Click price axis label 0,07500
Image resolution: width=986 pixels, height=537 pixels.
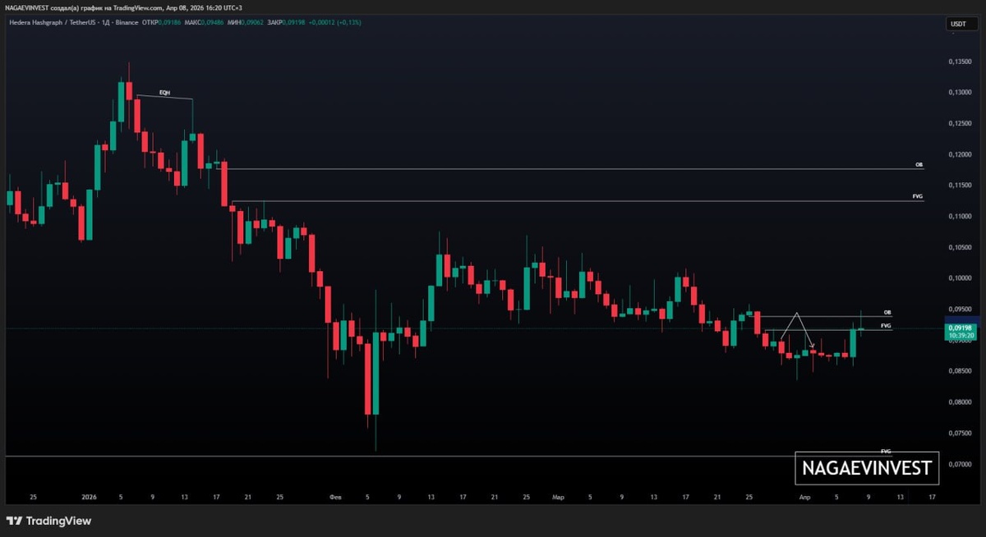click(961, 433)
